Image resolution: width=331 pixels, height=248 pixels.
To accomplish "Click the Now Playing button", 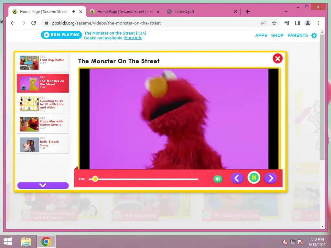I will coord(61,35).
